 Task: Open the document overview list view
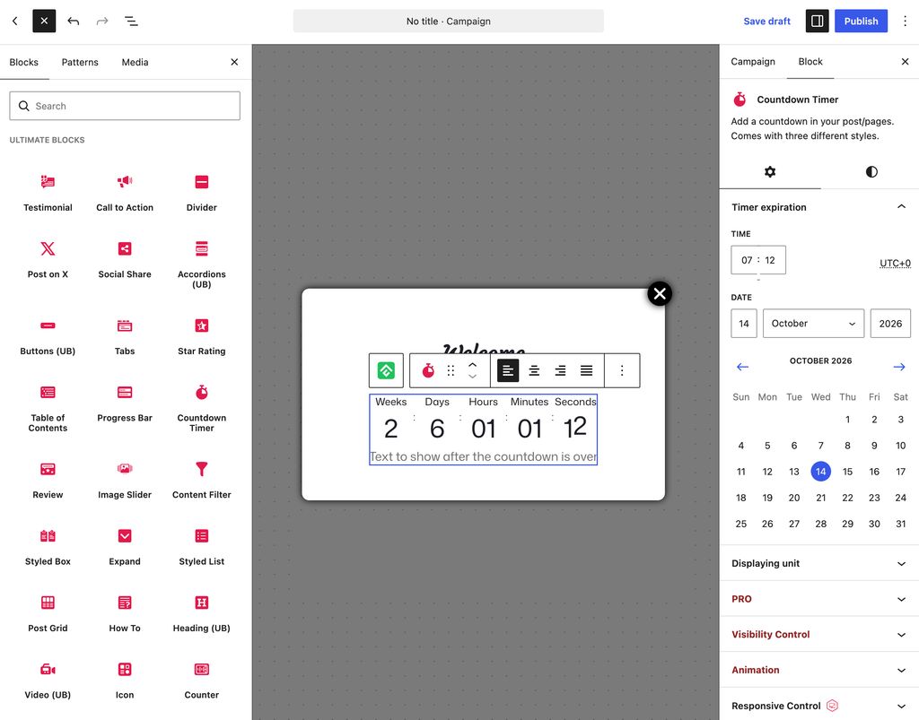131,22
